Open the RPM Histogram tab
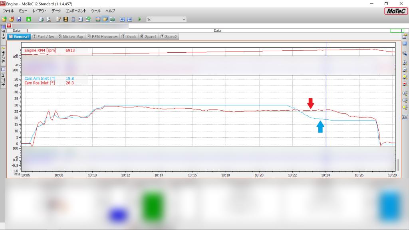409x230 pixels. [x=102, y=37]
